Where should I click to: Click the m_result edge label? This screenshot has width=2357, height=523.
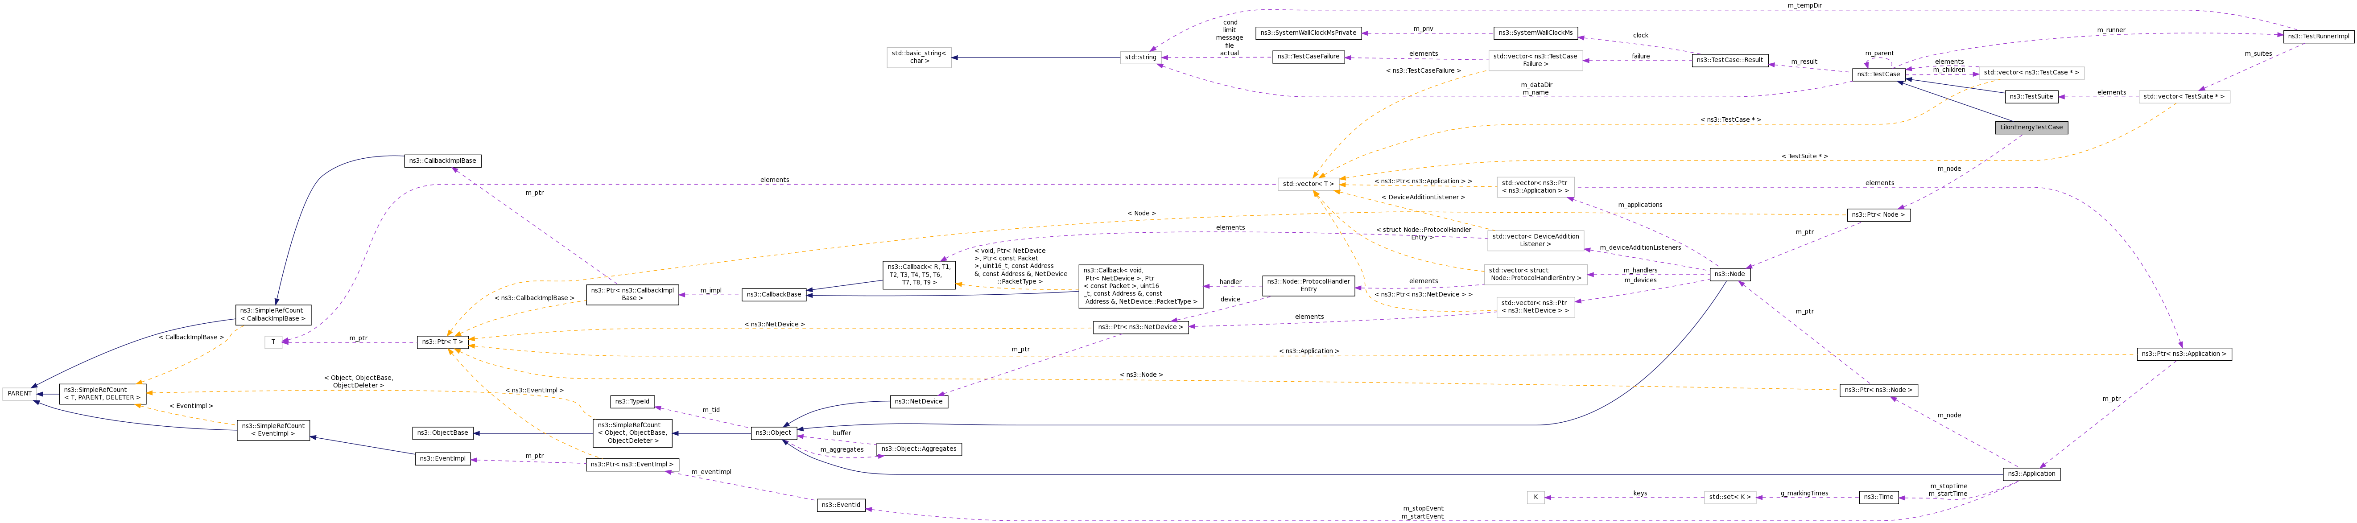(x=1804, y=62)
